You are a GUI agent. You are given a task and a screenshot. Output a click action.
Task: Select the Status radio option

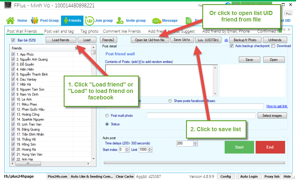(x=107, y=124)
